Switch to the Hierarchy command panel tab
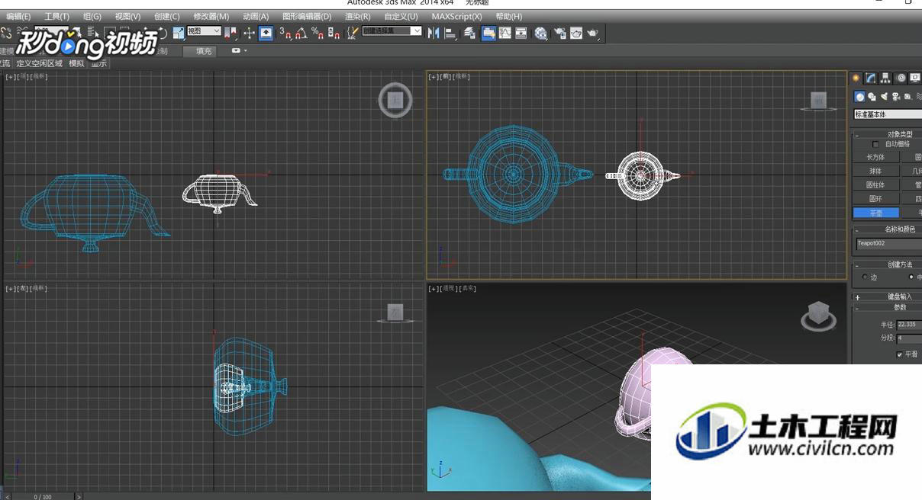This screenshot has width=922, height=500. (x=885, y=78)
